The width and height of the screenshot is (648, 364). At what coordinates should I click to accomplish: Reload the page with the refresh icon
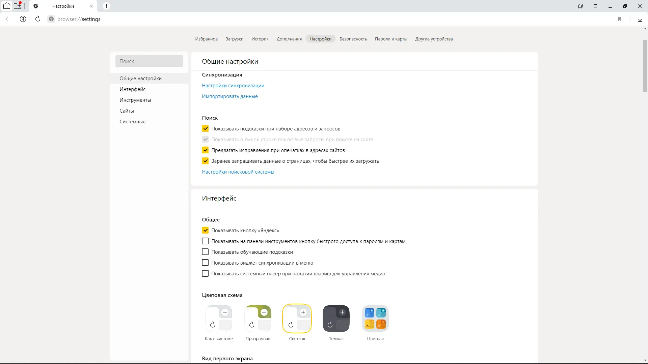38,19
